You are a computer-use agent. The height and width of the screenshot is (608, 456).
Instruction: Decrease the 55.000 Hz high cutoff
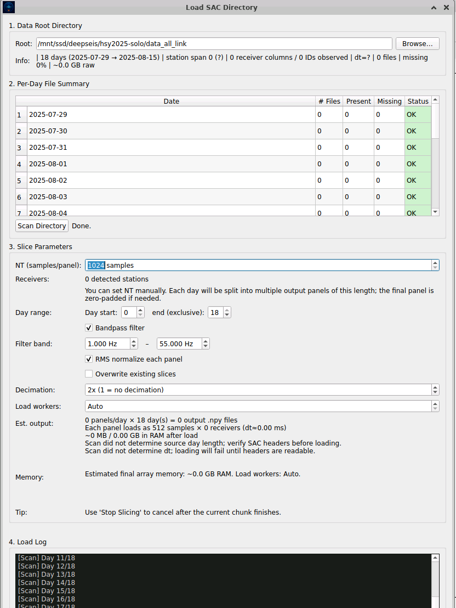click(x=206, y=346)
